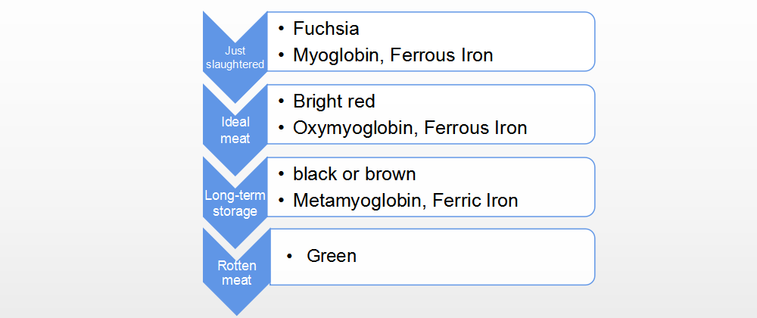Click the 'Just slaughtered' chevron arrow
The width and height of the screenshot is (757, 318).
coord(235,58)
